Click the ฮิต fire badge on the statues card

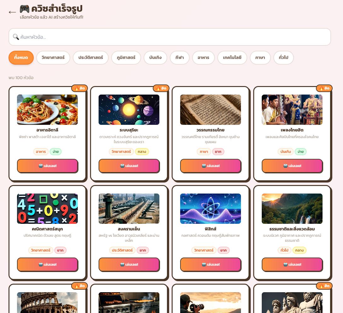324,286
